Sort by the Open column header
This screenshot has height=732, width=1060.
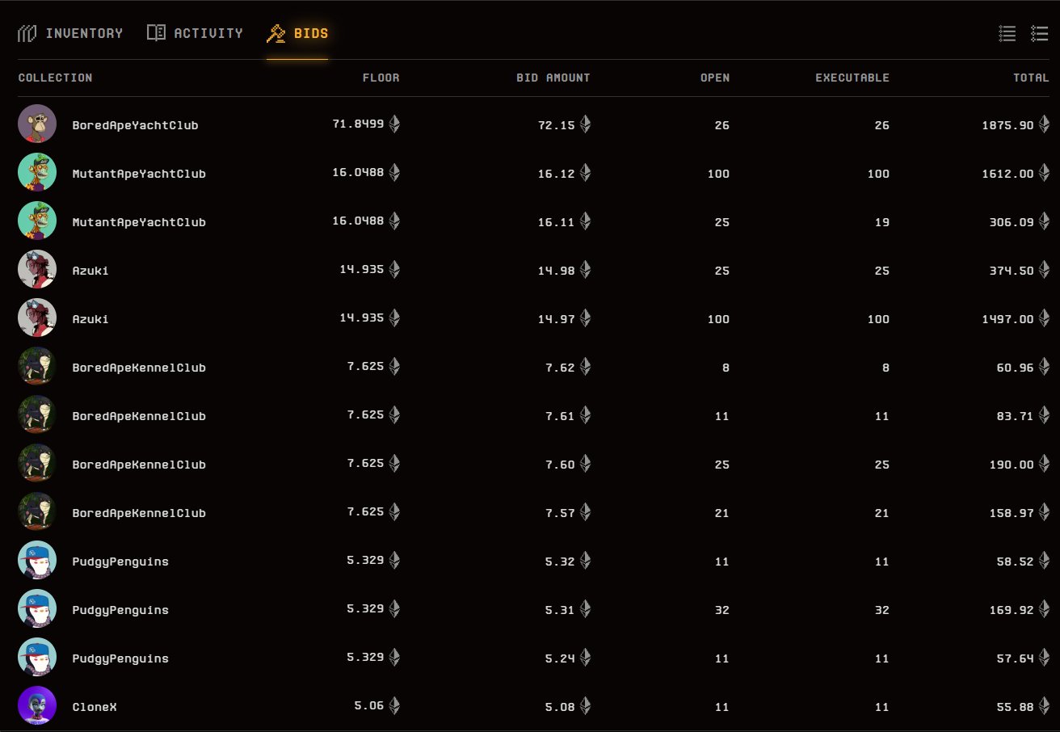[715, 78]
